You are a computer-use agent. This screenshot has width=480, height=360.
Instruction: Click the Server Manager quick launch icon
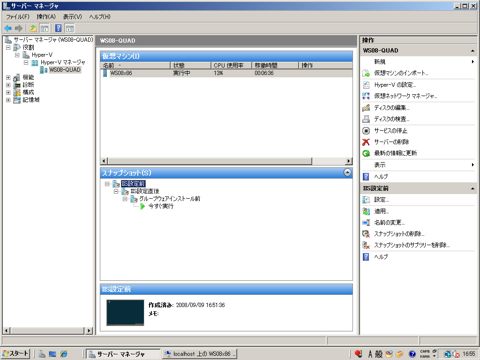point(42,354)
